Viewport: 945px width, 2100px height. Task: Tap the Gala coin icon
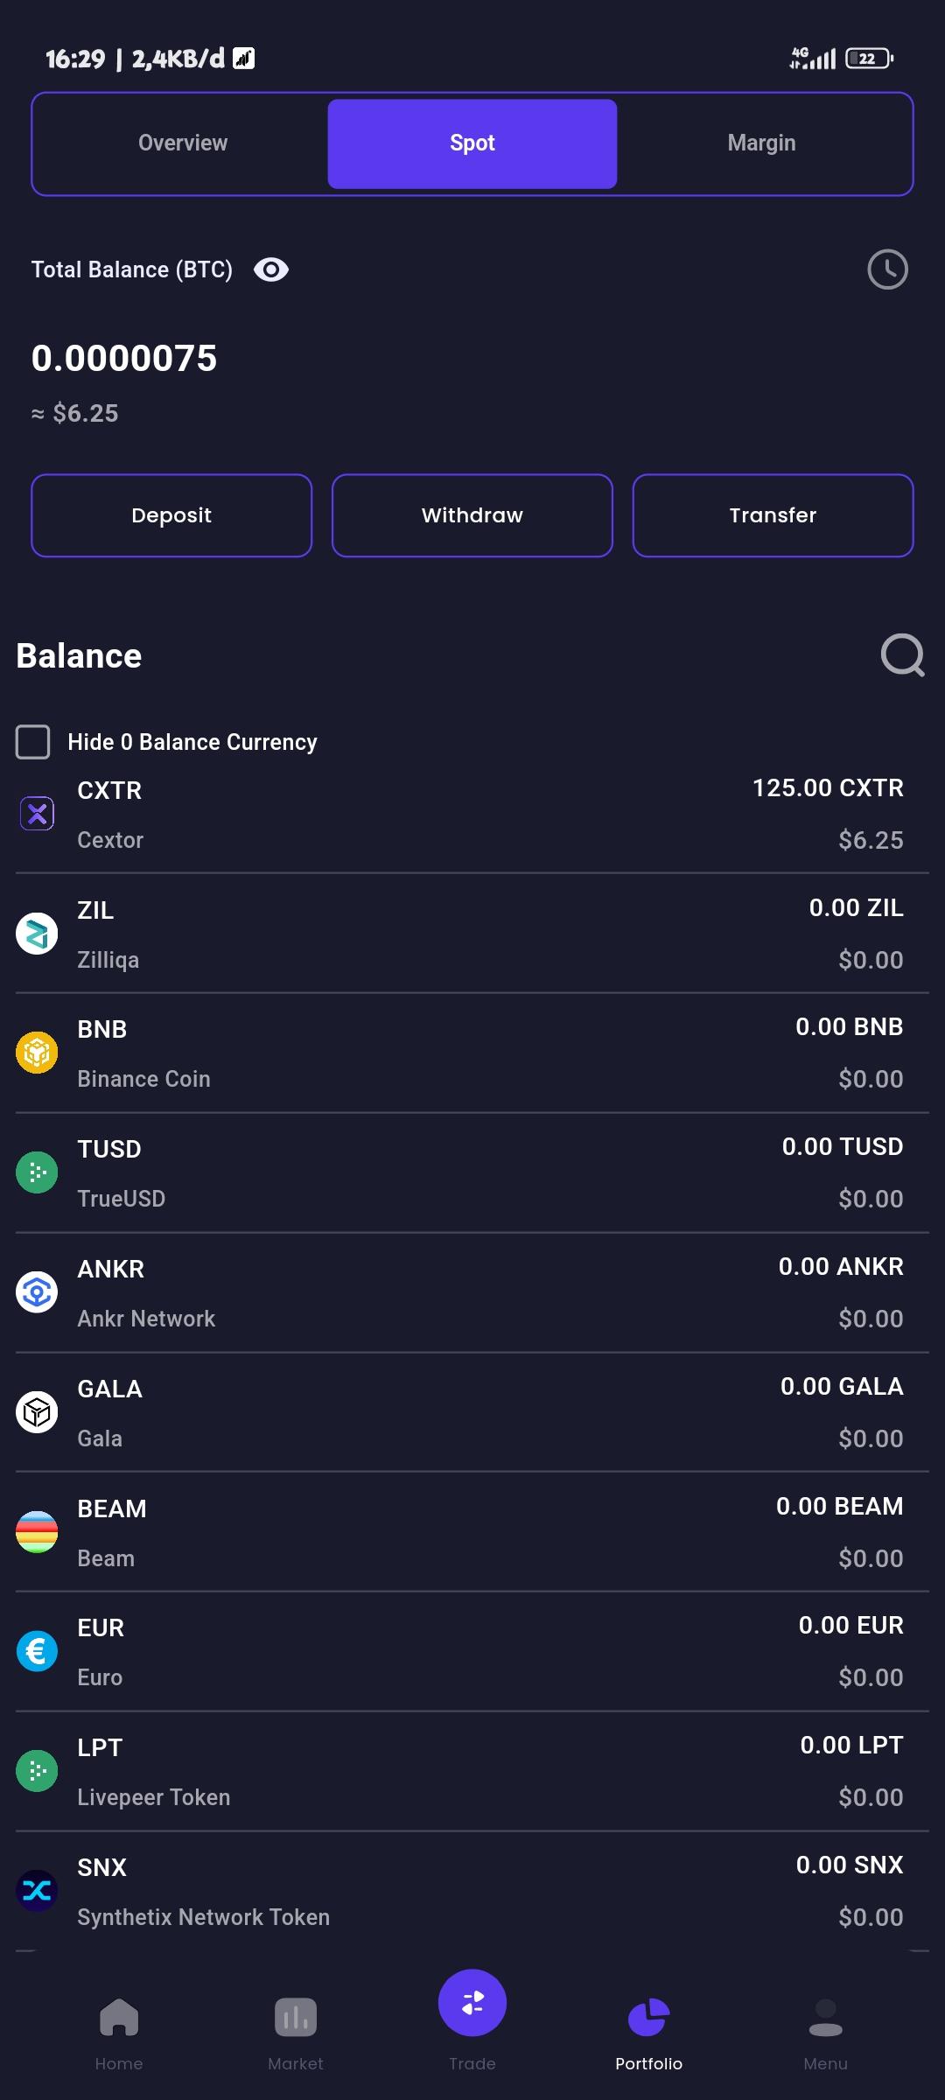[x=37, y=1412]
